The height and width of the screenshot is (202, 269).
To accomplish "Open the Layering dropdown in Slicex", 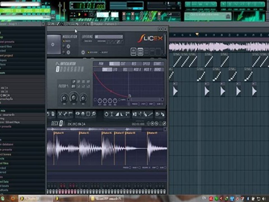I will point(109,36).
